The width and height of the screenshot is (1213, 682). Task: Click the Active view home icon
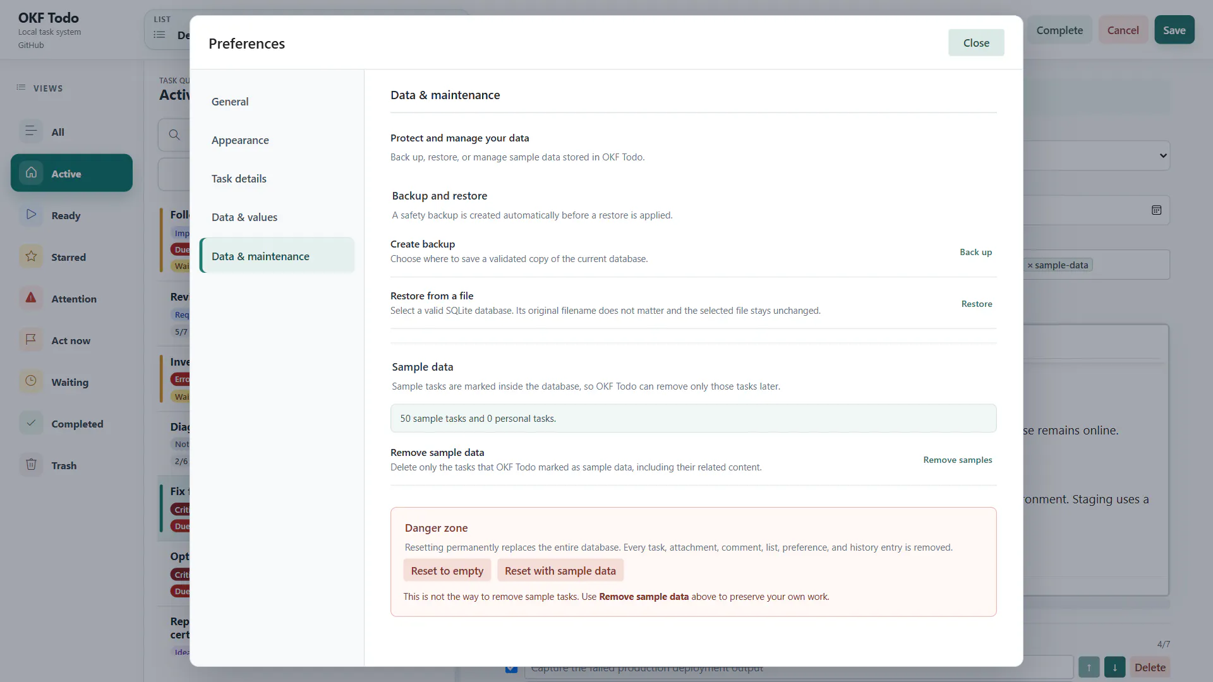tap(30, 173)
